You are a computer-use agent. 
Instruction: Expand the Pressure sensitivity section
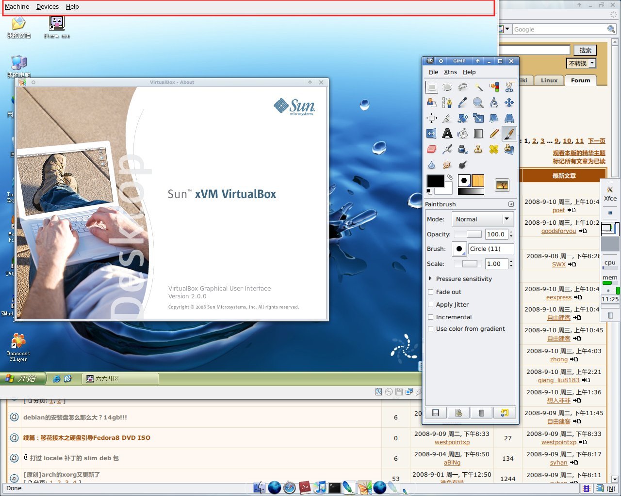(430, 279)
